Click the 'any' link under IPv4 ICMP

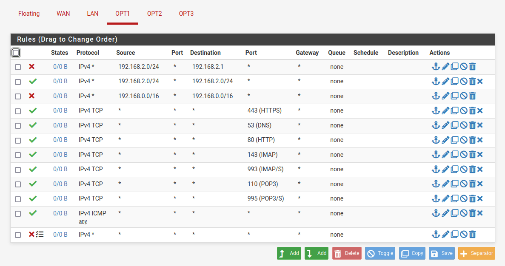[x=83, y=221]
